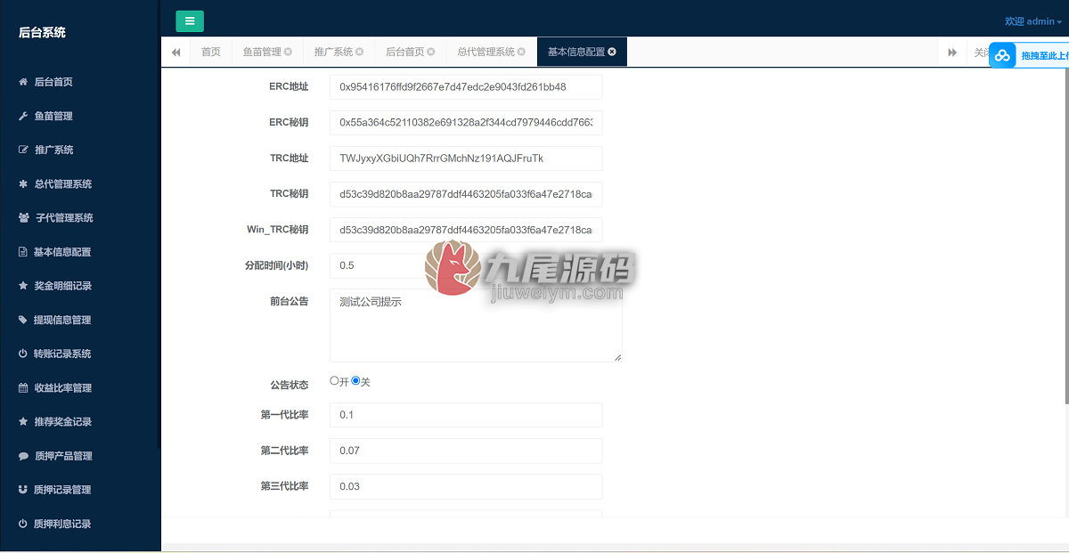Screen dimensions: 1069x553
Task: Close the 推广系统 tab
Action: point(359,52)
